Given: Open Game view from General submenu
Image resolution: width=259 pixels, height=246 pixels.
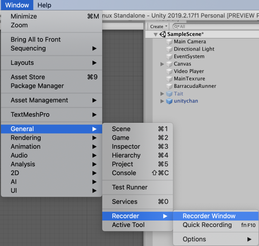Looking at the screenshot, I should point(138,137).
